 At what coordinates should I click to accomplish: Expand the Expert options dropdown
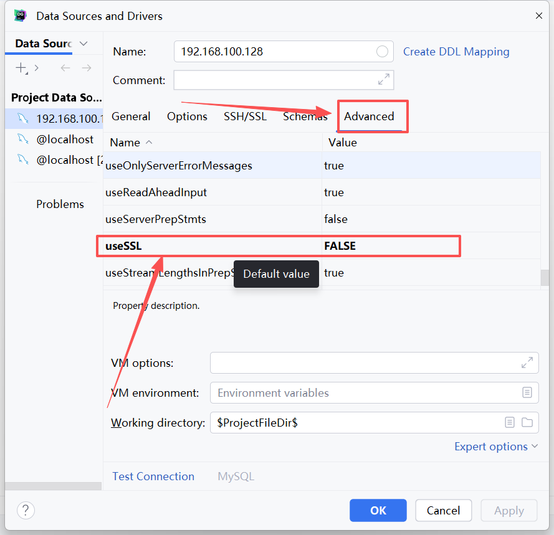pyautogui.click(x=496, y=447)
